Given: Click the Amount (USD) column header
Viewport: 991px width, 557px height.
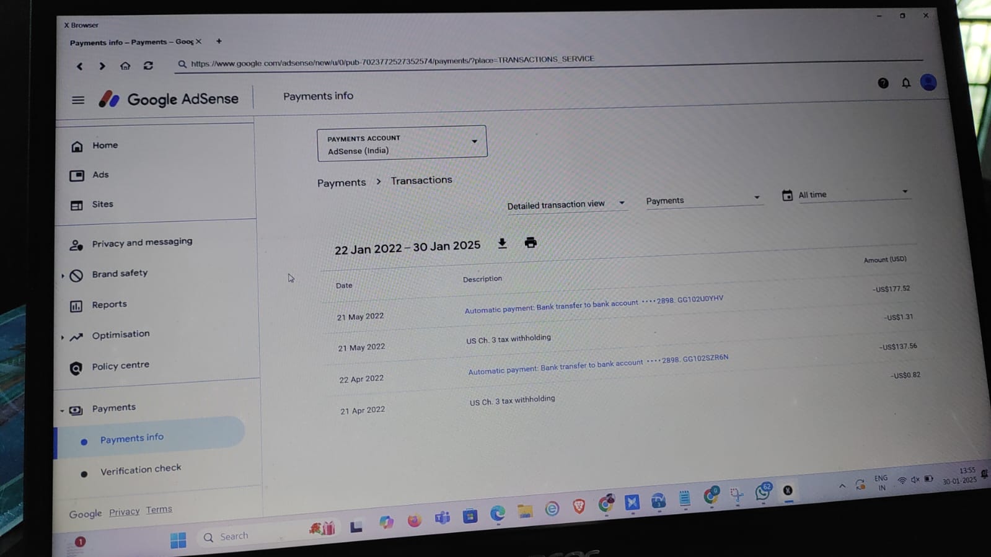Looking at the screenshot, I should pos(885,260).
